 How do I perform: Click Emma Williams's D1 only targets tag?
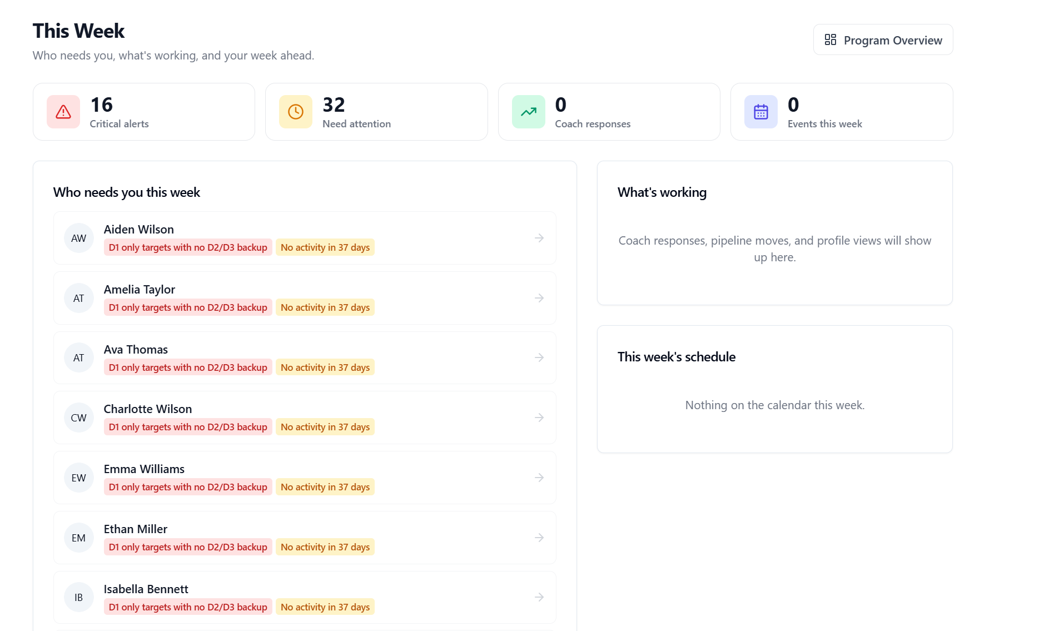[x=188, y=487]
